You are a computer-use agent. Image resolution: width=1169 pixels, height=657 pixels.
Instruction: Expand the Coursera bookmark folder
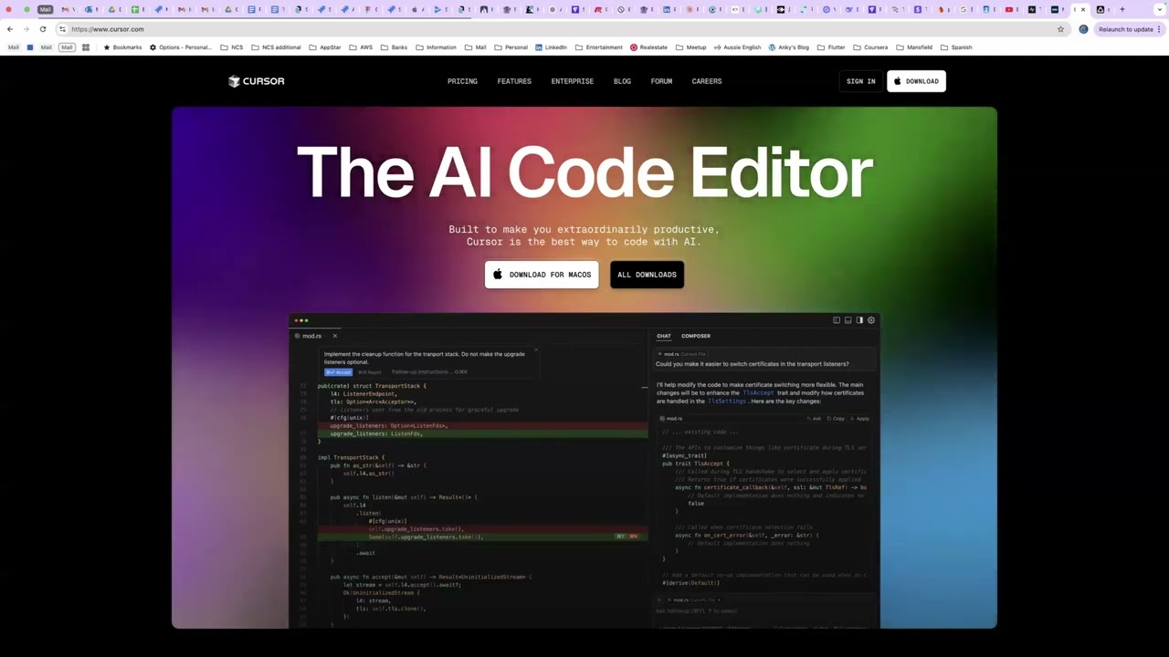(870, 47)
